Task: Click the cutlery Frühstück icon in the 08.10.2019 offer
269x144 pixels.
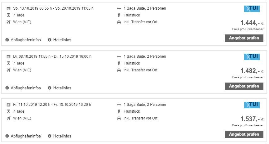Action: 119,63
